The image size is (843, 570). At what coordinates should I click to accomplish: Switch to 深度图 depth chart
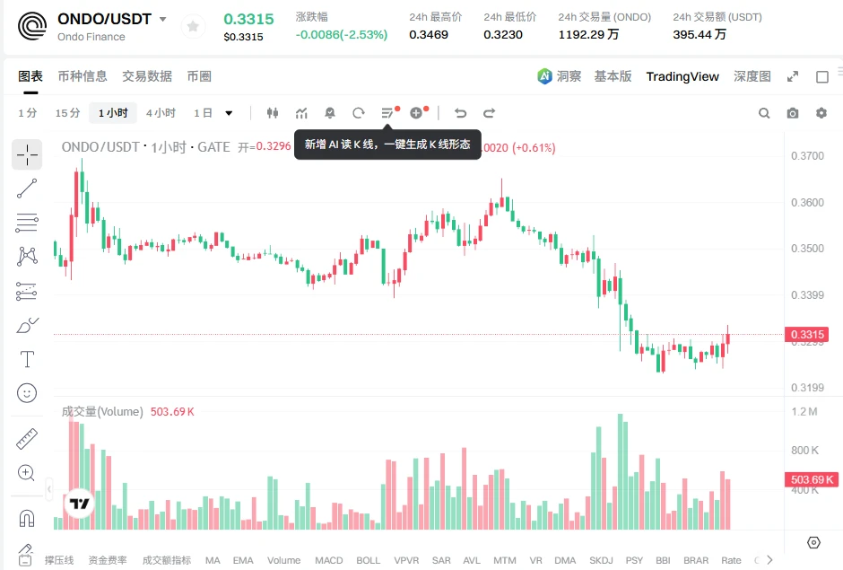coord(752,76)
